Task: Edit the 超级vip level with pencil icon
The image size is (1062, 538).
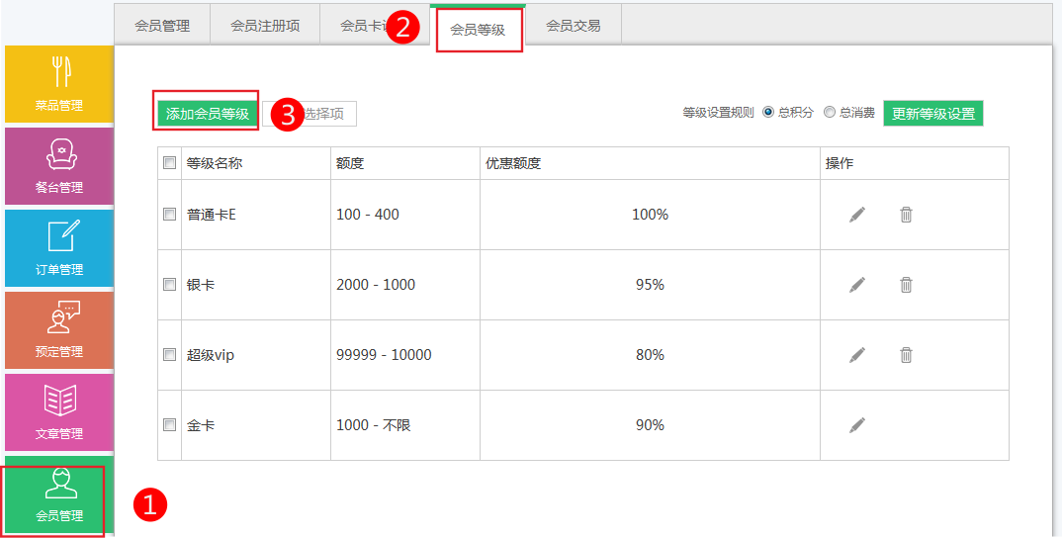Action: pyautogui.click(x=856, y=355)
